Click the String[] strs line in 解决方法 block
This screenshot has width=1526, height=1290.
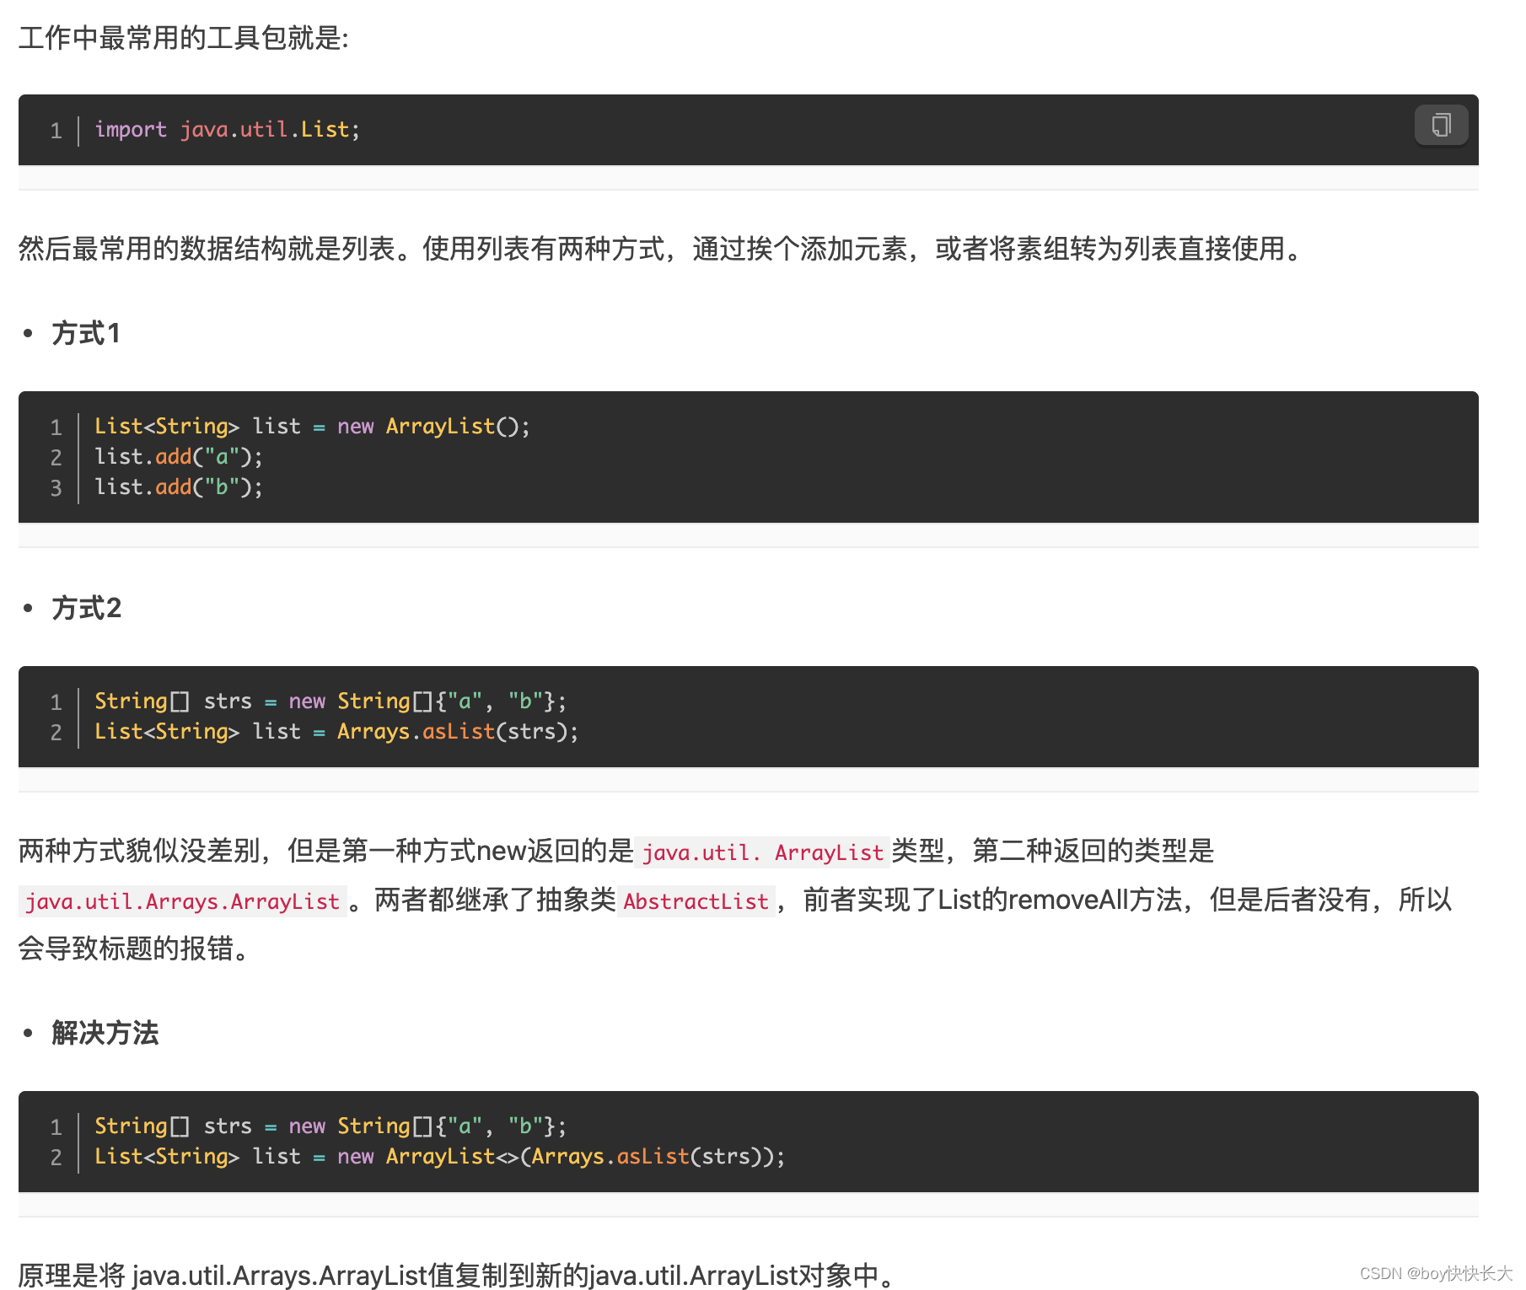[330, 1126]
